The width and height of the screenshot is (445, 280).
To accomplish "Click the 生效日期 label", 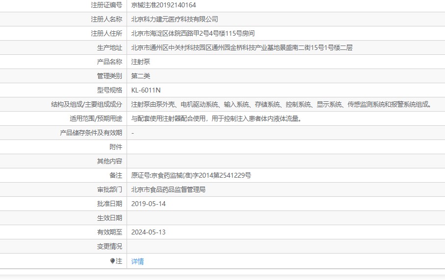I will click(x=109, y=218).
